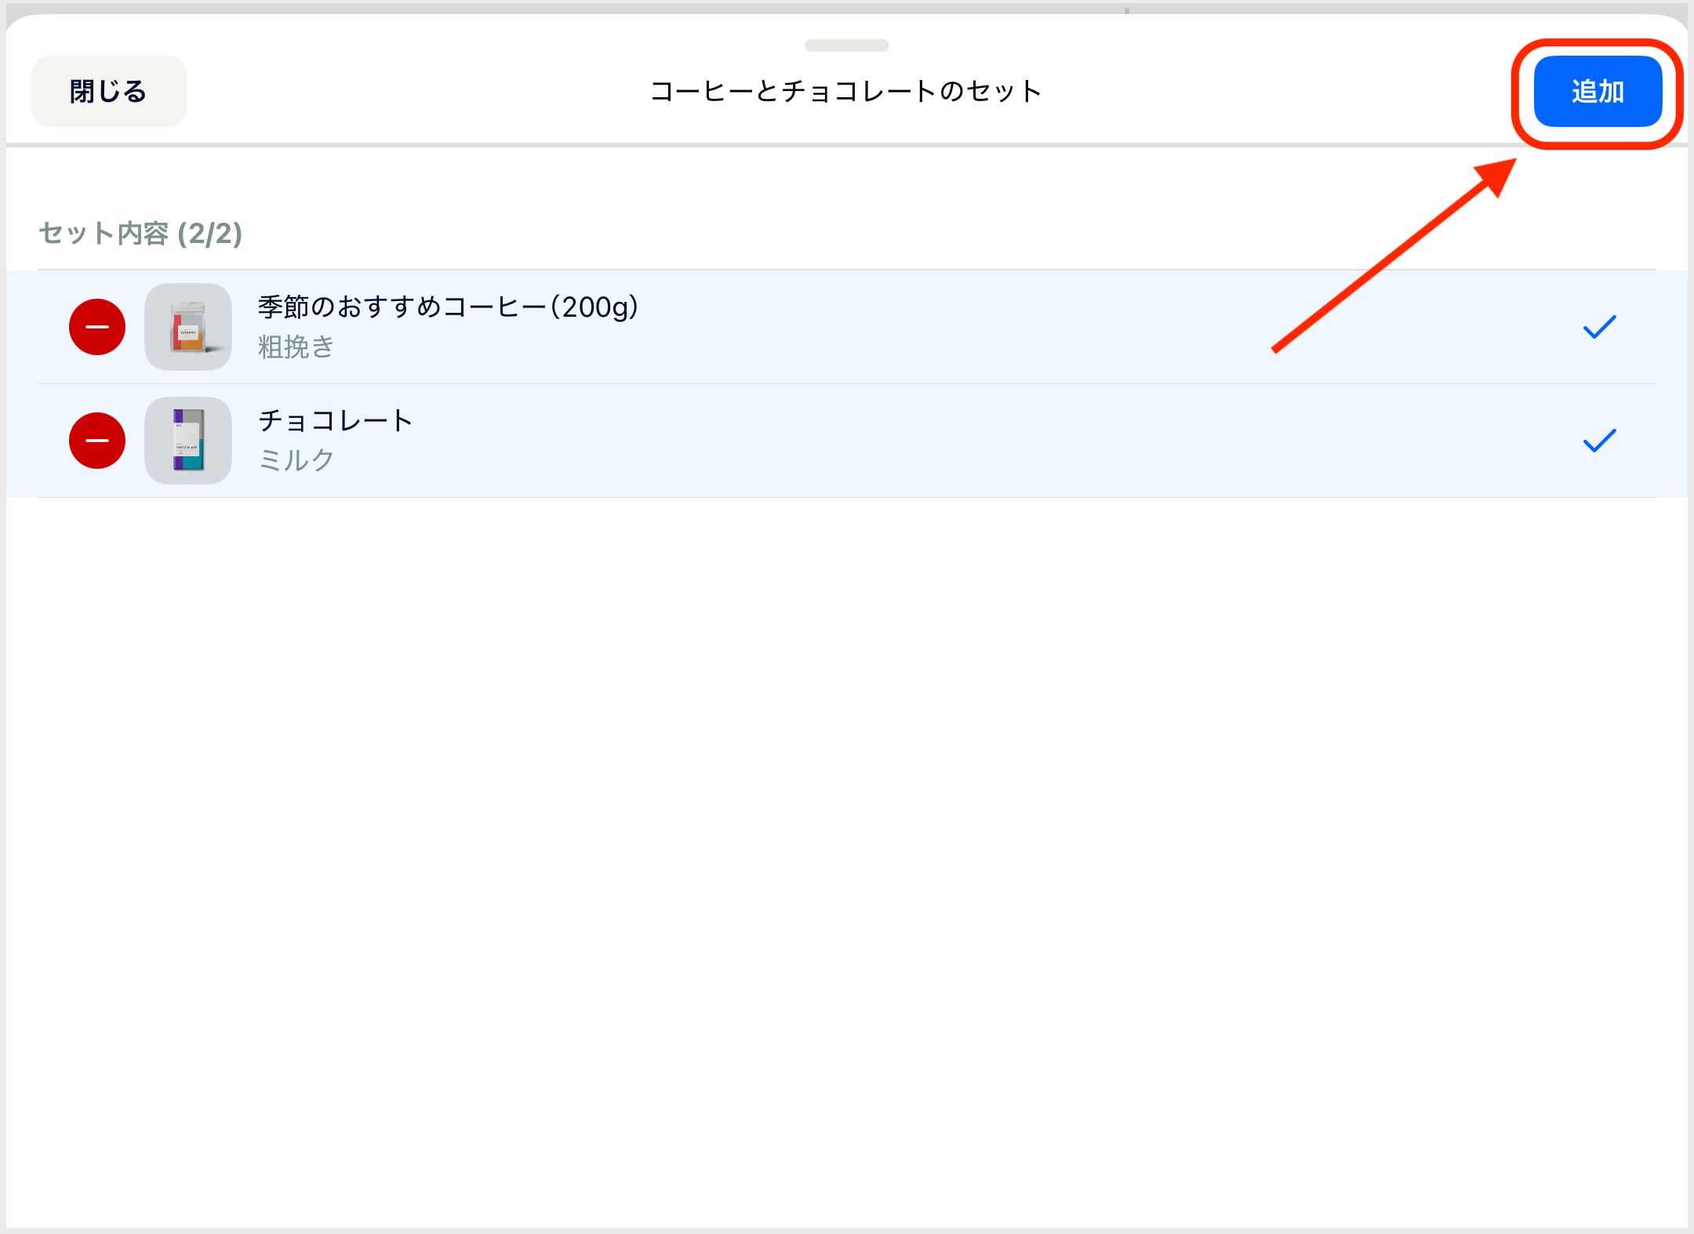Remove チョコレート with red minus icon
The image size is (1694, 1234).
[97, 441]
